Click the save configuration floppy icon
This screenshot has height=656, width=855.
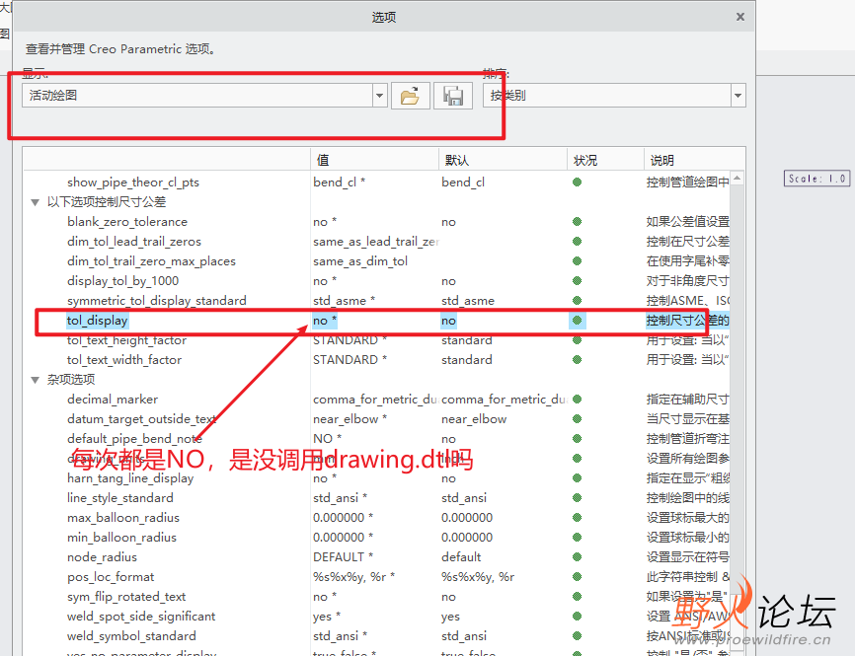pyautogui.click(x=453, y=96)
